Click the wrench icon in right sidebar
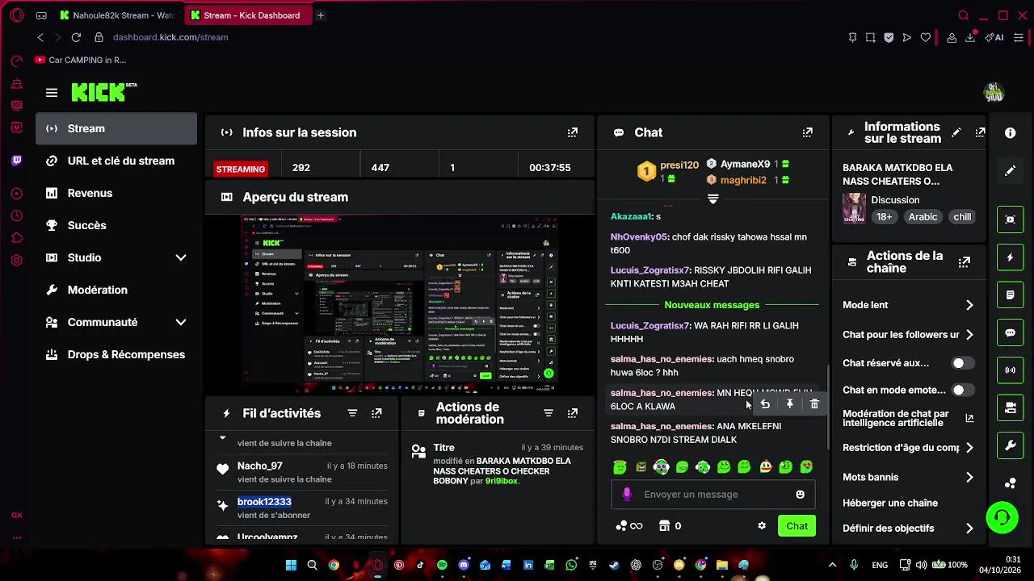Image resolution: width=1034 pixels, height=581 pixels. (1010, 445)
